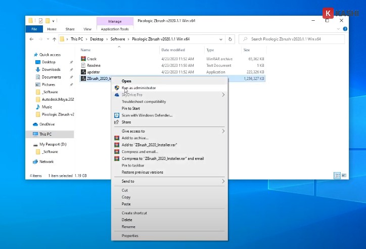Image resolution: width=366 pixels, height=249 pixels.
Task: Click the Run as administrator shield icon
Action: point(117,88)
